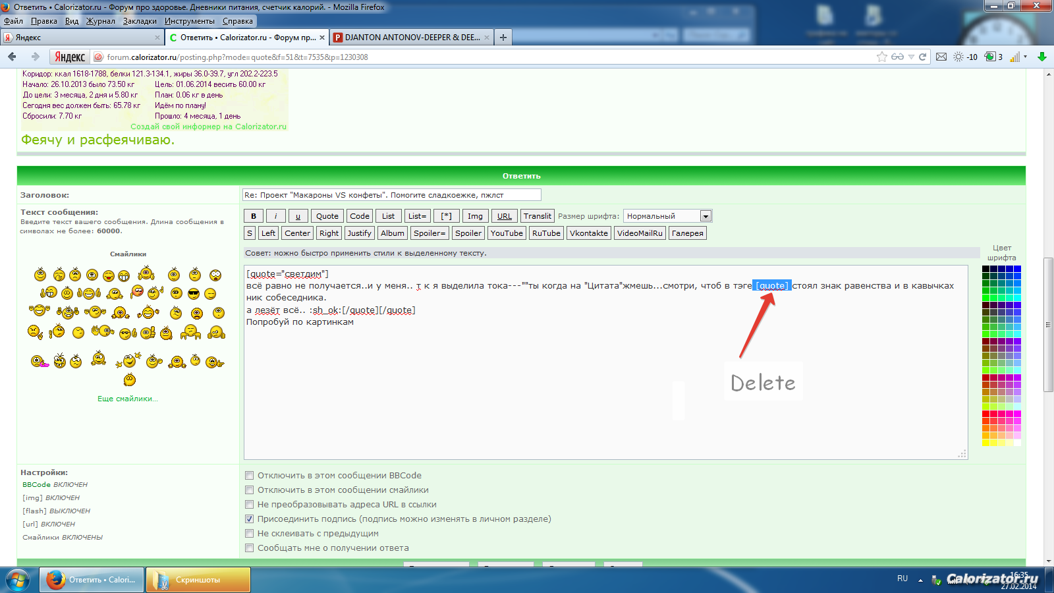Click the URL BBCode button
This screenshot has height=593, width=1054.
click(x=505, y=216)
